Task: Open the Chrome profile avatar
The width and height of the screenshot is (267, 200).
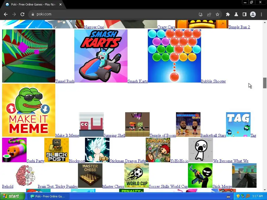Action: 253,15
